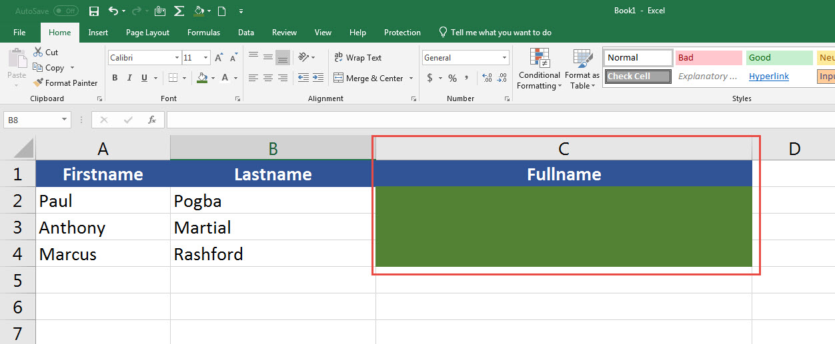
Task: Click the AutoSum sigma icon
Action: pyautogui.click(x=179, y=11)
